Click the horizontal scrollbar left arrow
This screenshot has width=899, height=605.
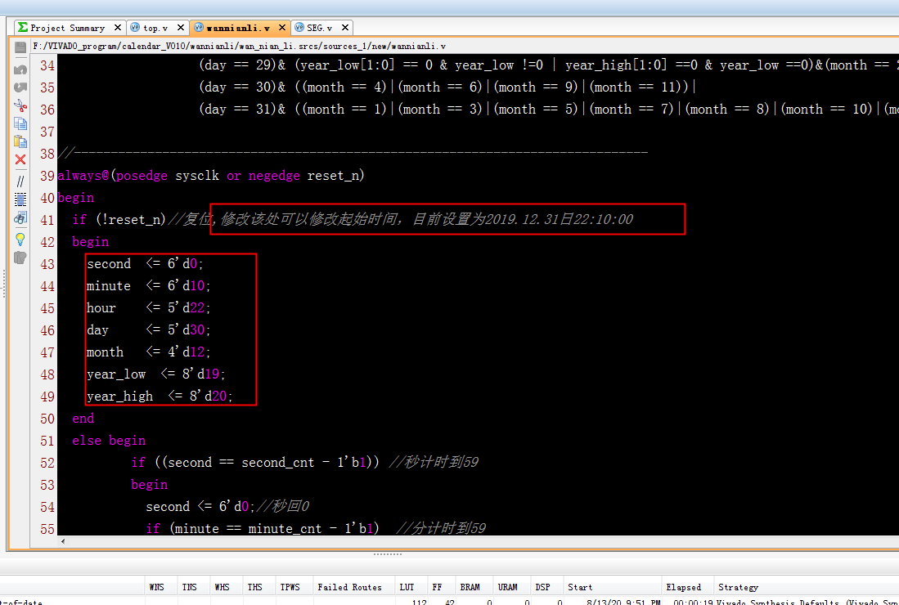tap(62, 541)
